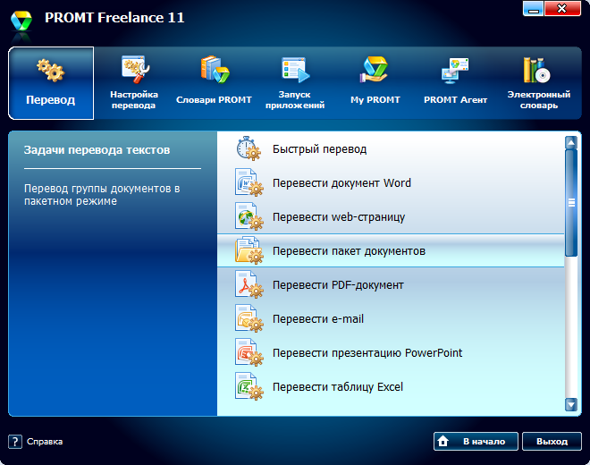Click the Электронный словарь disc icon
Image resolution: width=590 pixels, height=465 pixels.
pyautogui.click(x=537, y=70)
